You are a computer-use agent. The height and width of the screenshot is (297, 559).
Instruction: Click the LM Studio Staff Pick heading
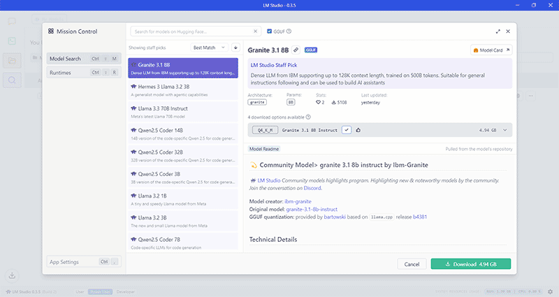(x=273, y=65)
